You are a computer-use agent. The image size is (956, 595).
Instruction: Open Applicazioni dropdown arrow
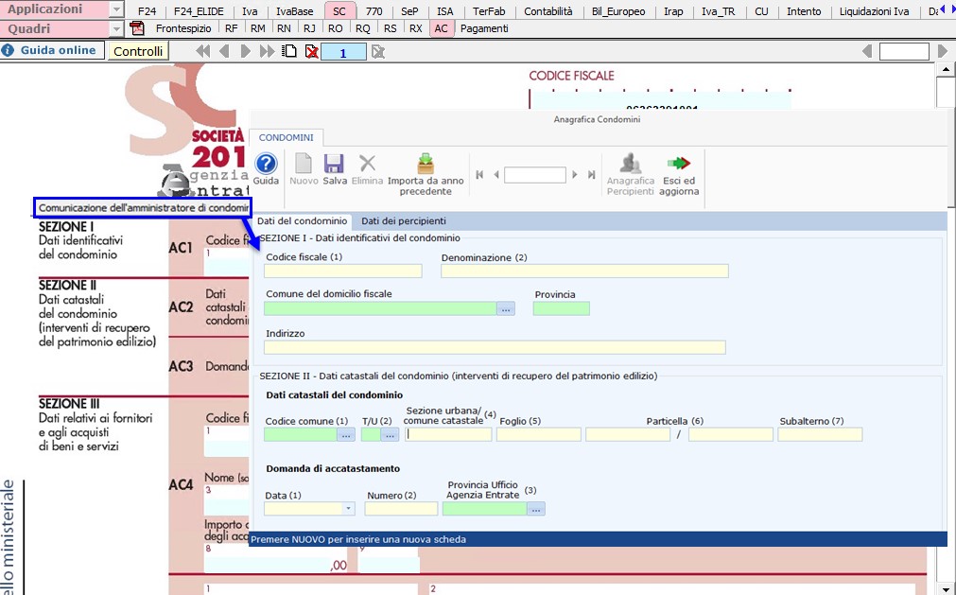tap(116, 10)
